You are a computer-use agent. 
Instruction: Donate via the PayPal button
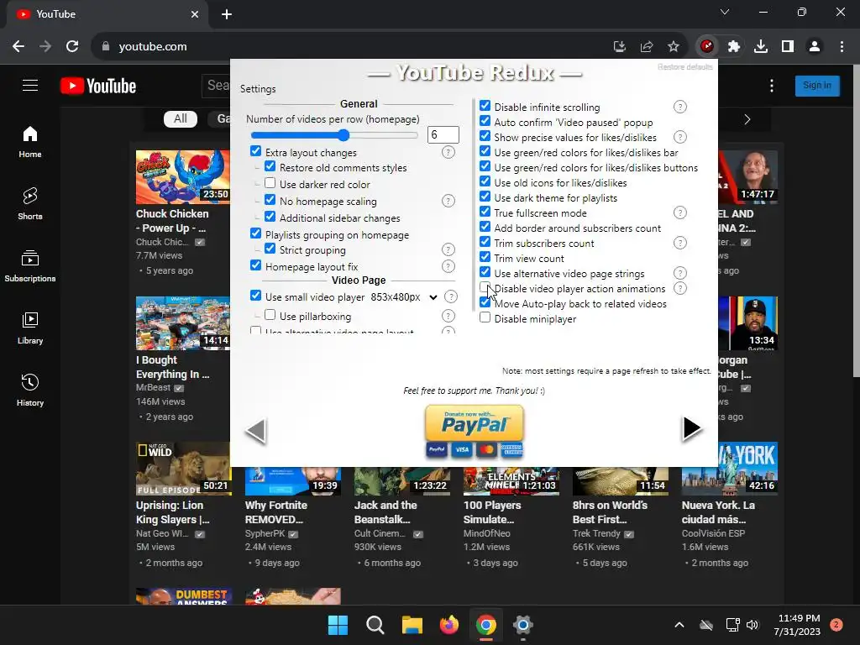(x=475, y=431)
